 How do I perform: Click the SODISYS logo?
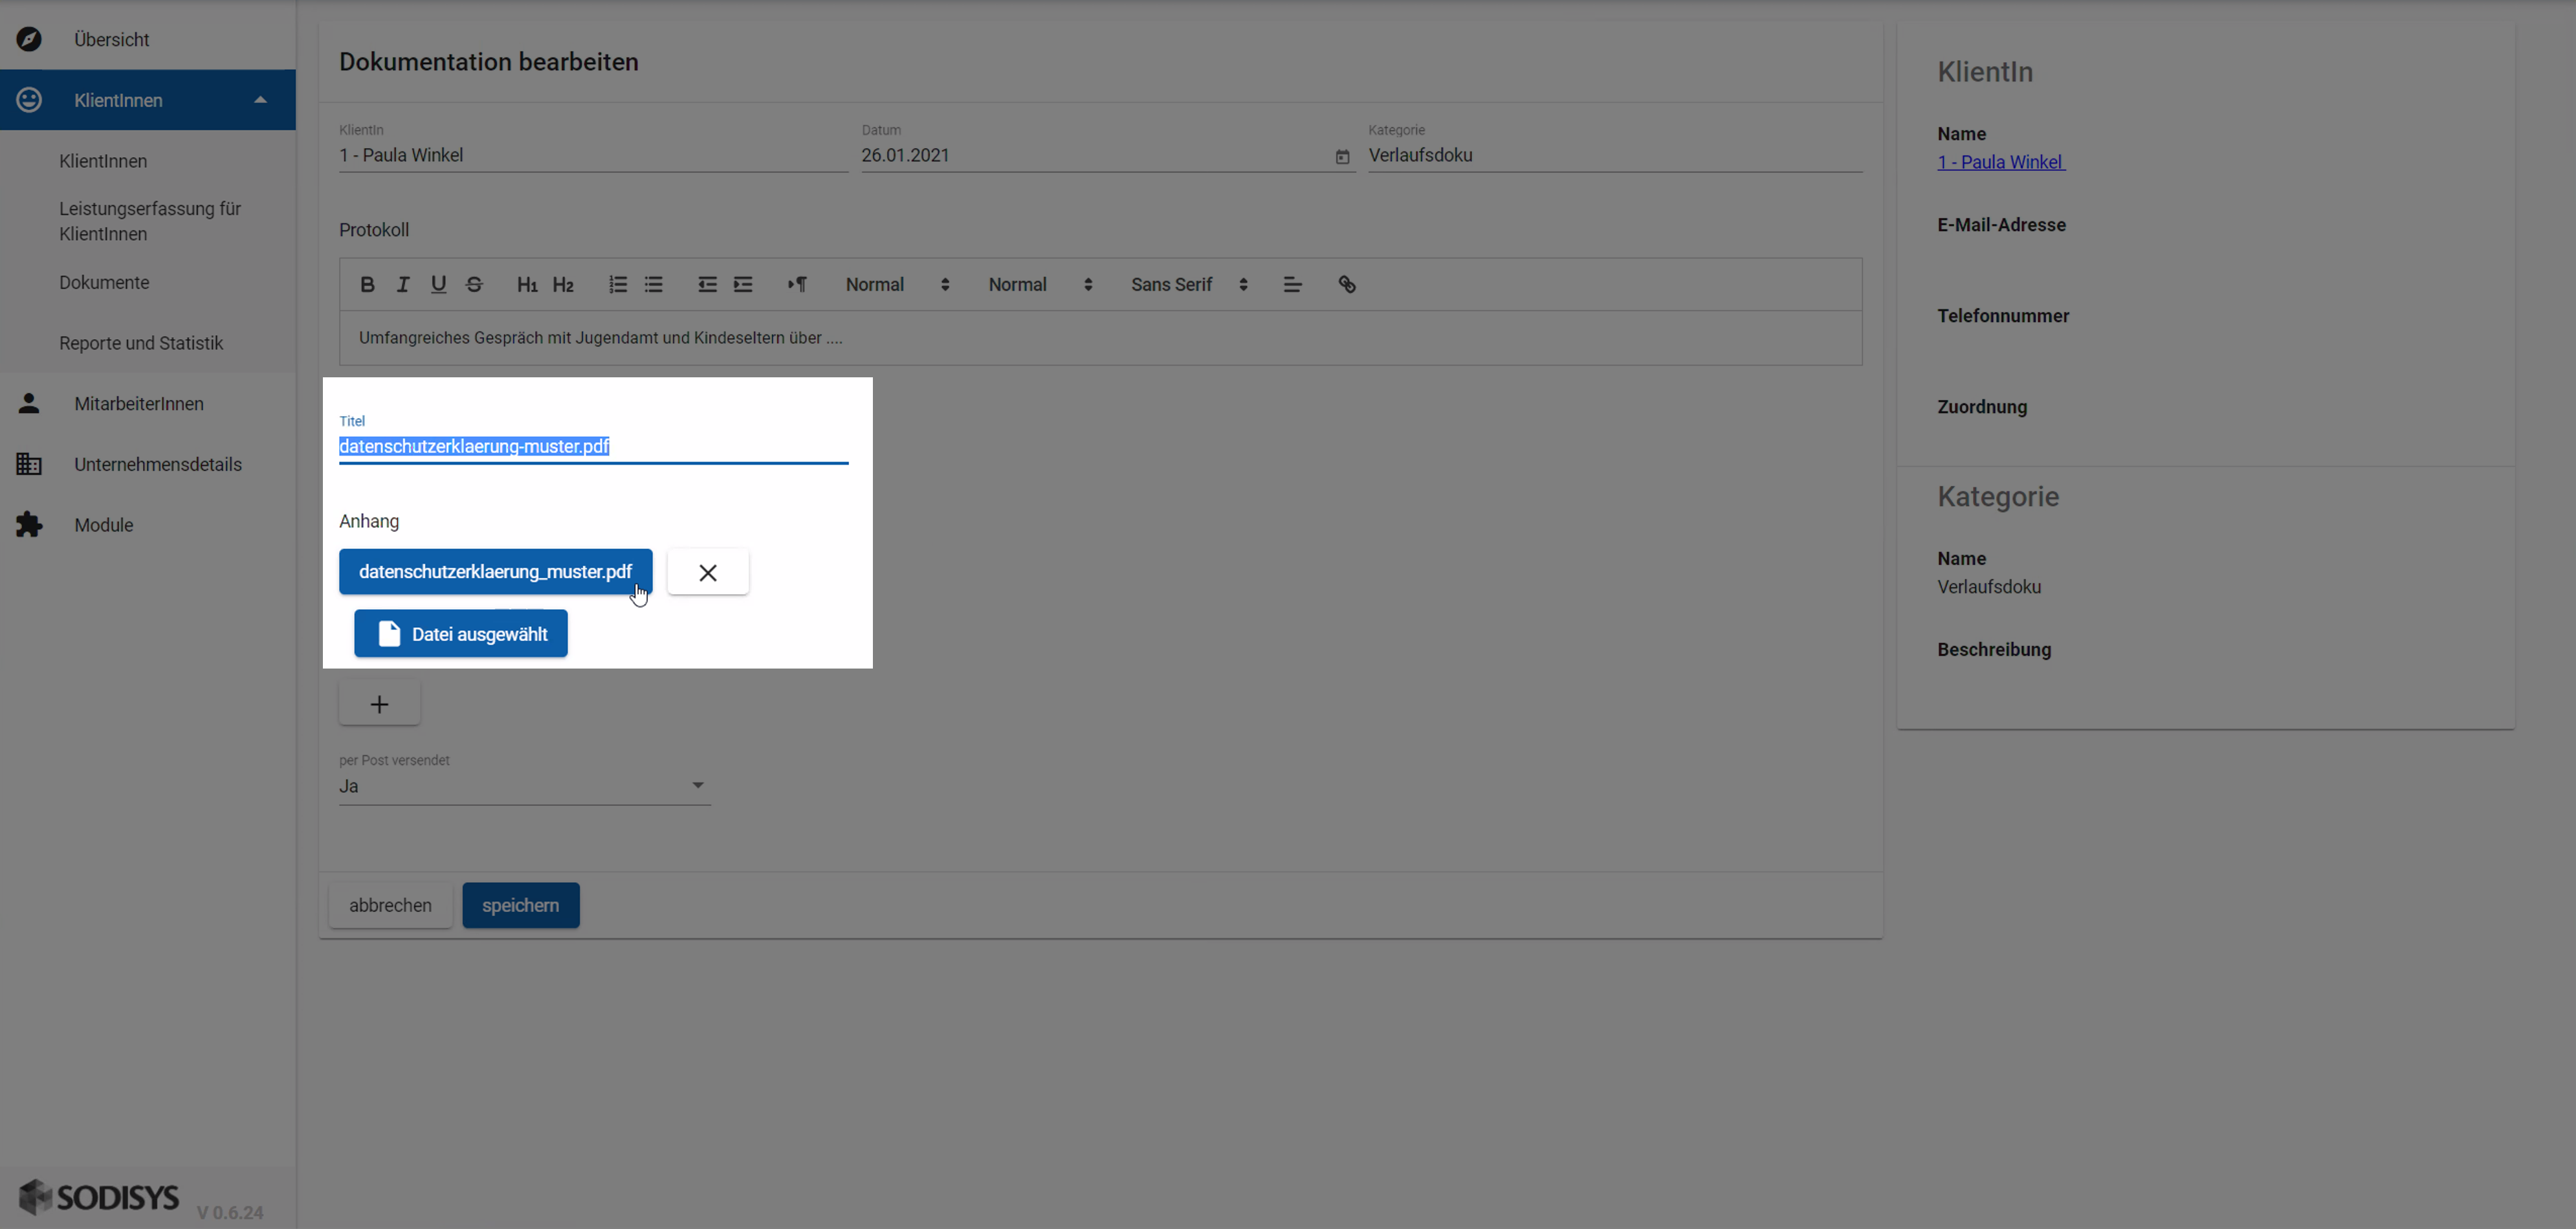click(x=99, y=1196)
